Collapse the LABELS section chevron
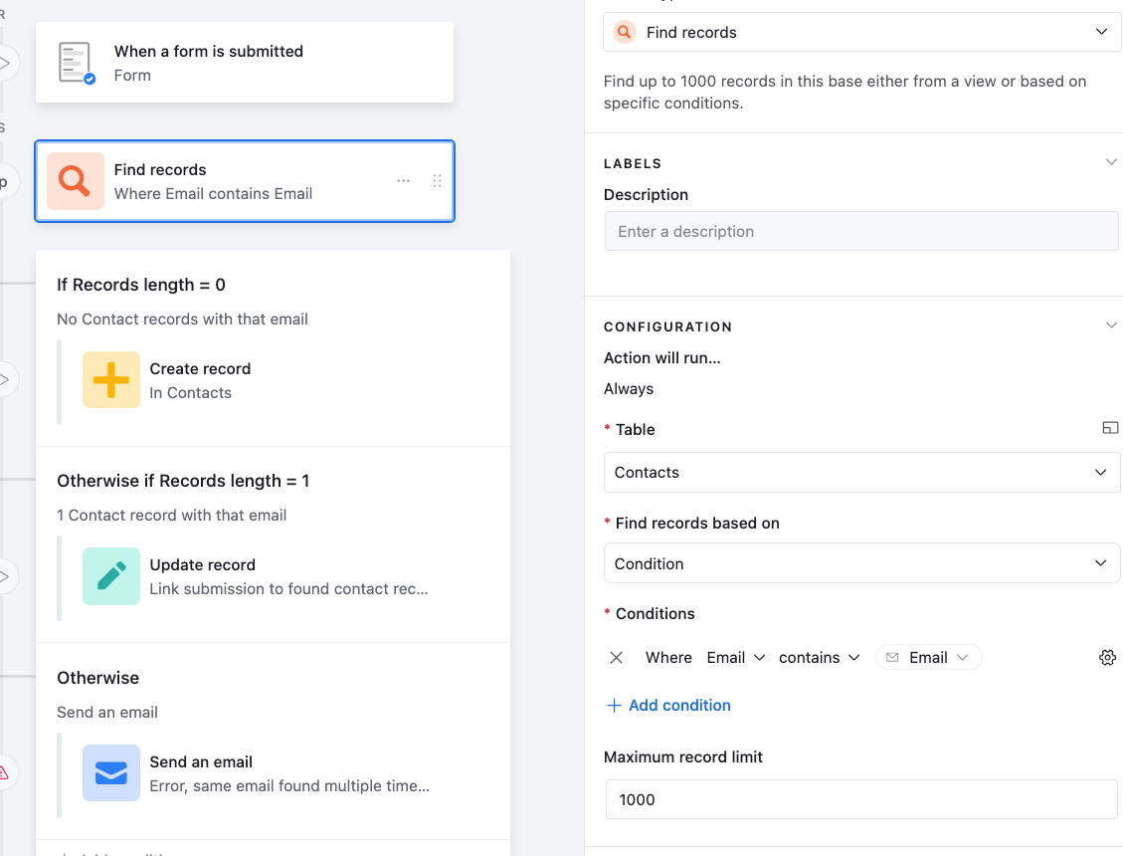 pyautogui.click(x=1111, y=162)
